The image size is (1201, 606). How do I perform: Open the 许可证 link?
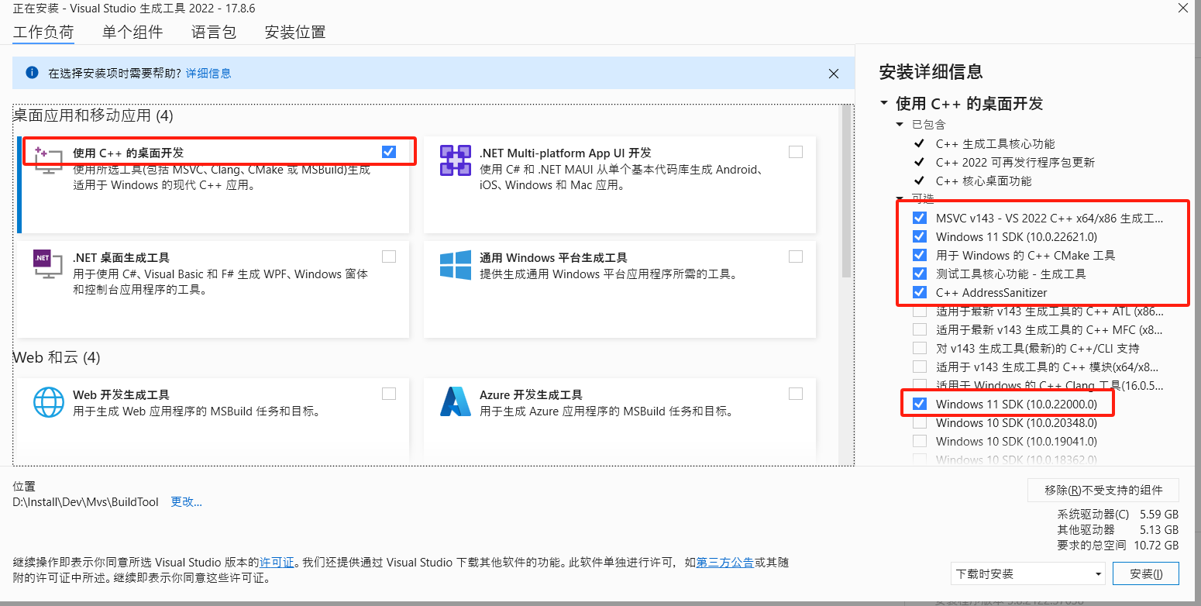pos(277,562)
